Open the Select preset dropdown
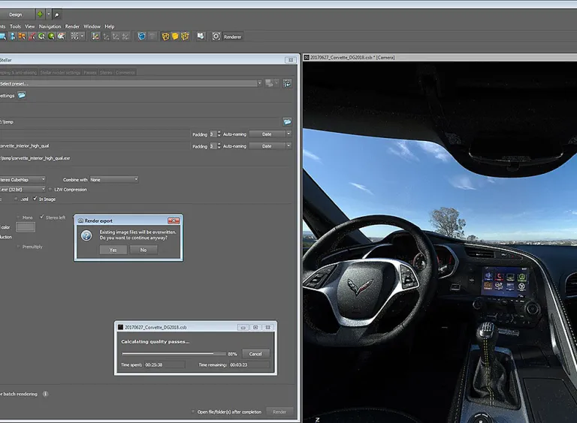Viewport: 577px width, 423px height. tap(131, 83)
